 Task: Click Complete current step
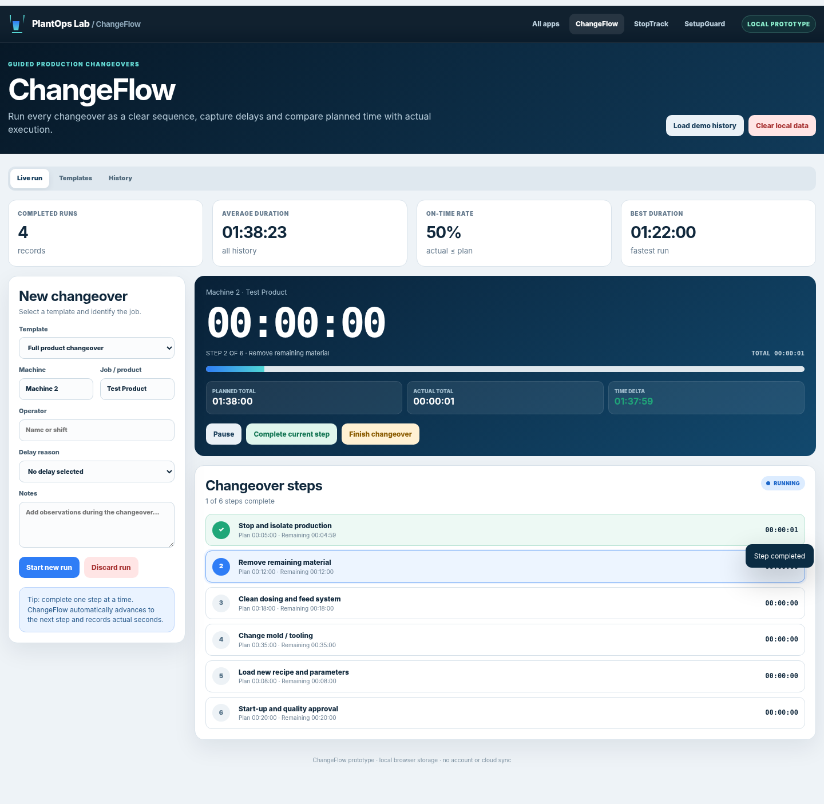point(292,434)
